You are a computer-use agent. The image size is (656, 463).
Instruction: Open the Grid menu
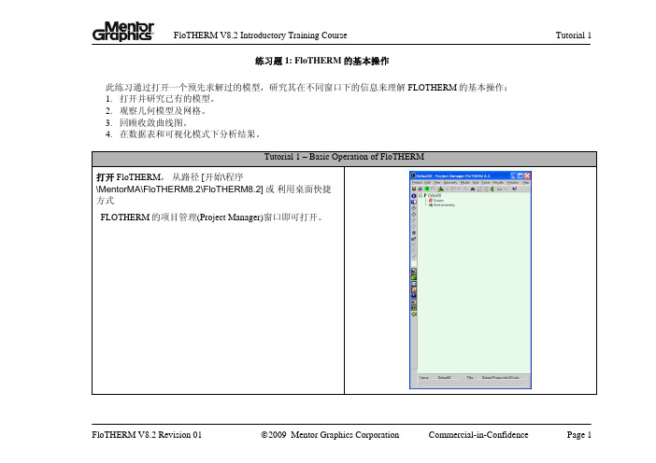(x=476, y=183)
